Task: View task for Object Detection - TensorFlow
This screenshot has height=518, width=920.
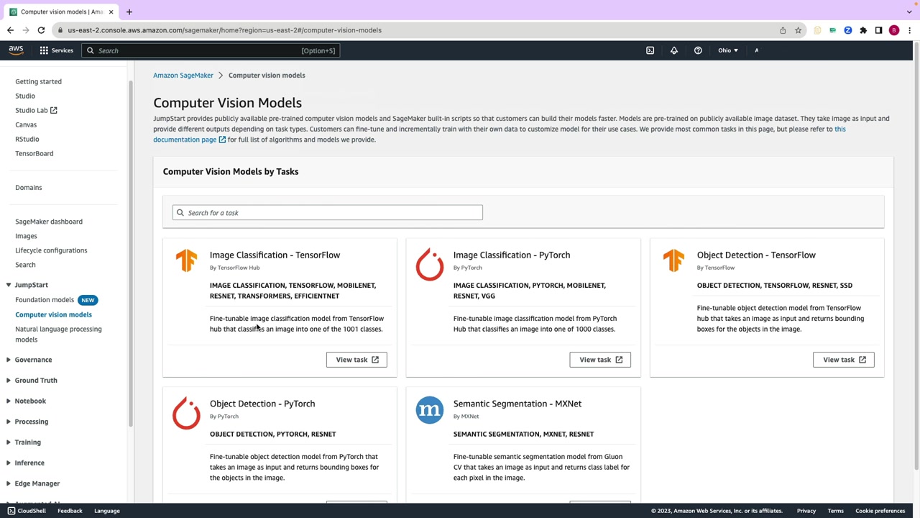Action: 843,360
